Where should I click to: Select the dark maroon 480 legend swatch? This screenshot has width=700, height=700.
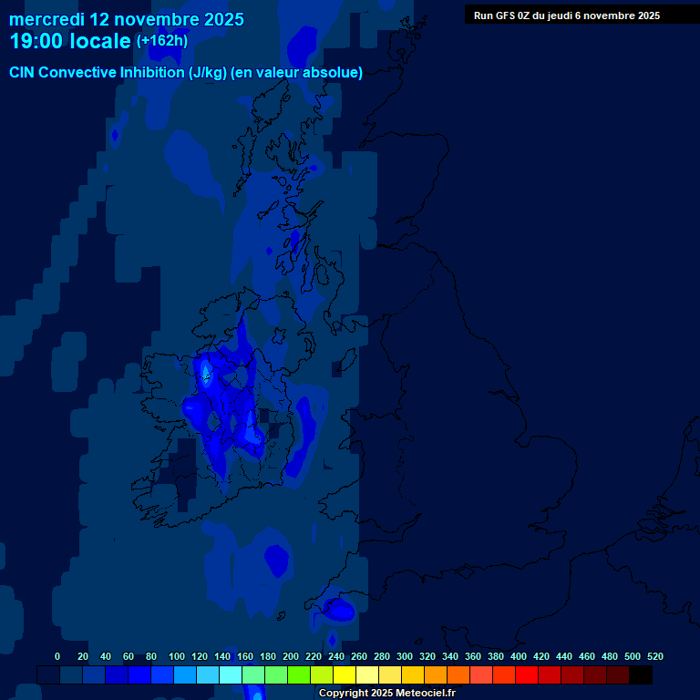[617, 675]
